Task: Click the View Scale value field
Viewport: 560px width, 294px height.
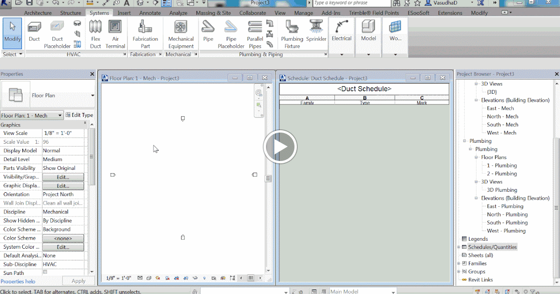Action: [63, 133]
